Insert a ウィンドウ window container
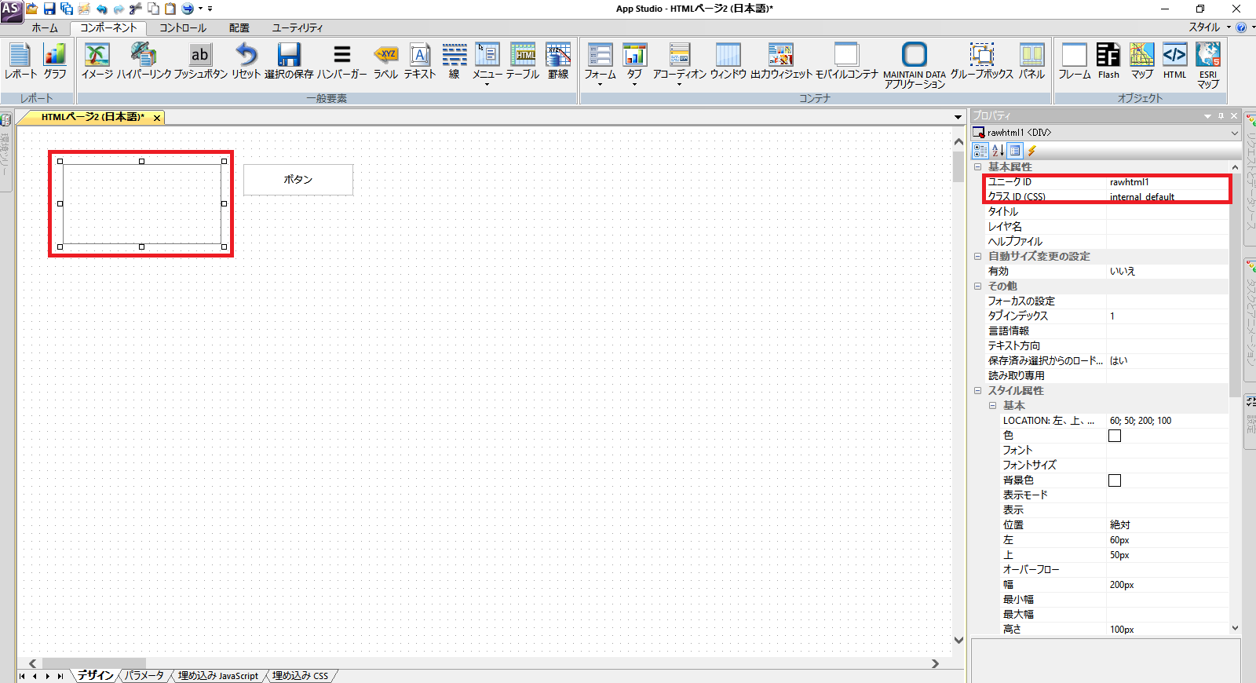This screenshot has height=683, width=1256. 728,61
